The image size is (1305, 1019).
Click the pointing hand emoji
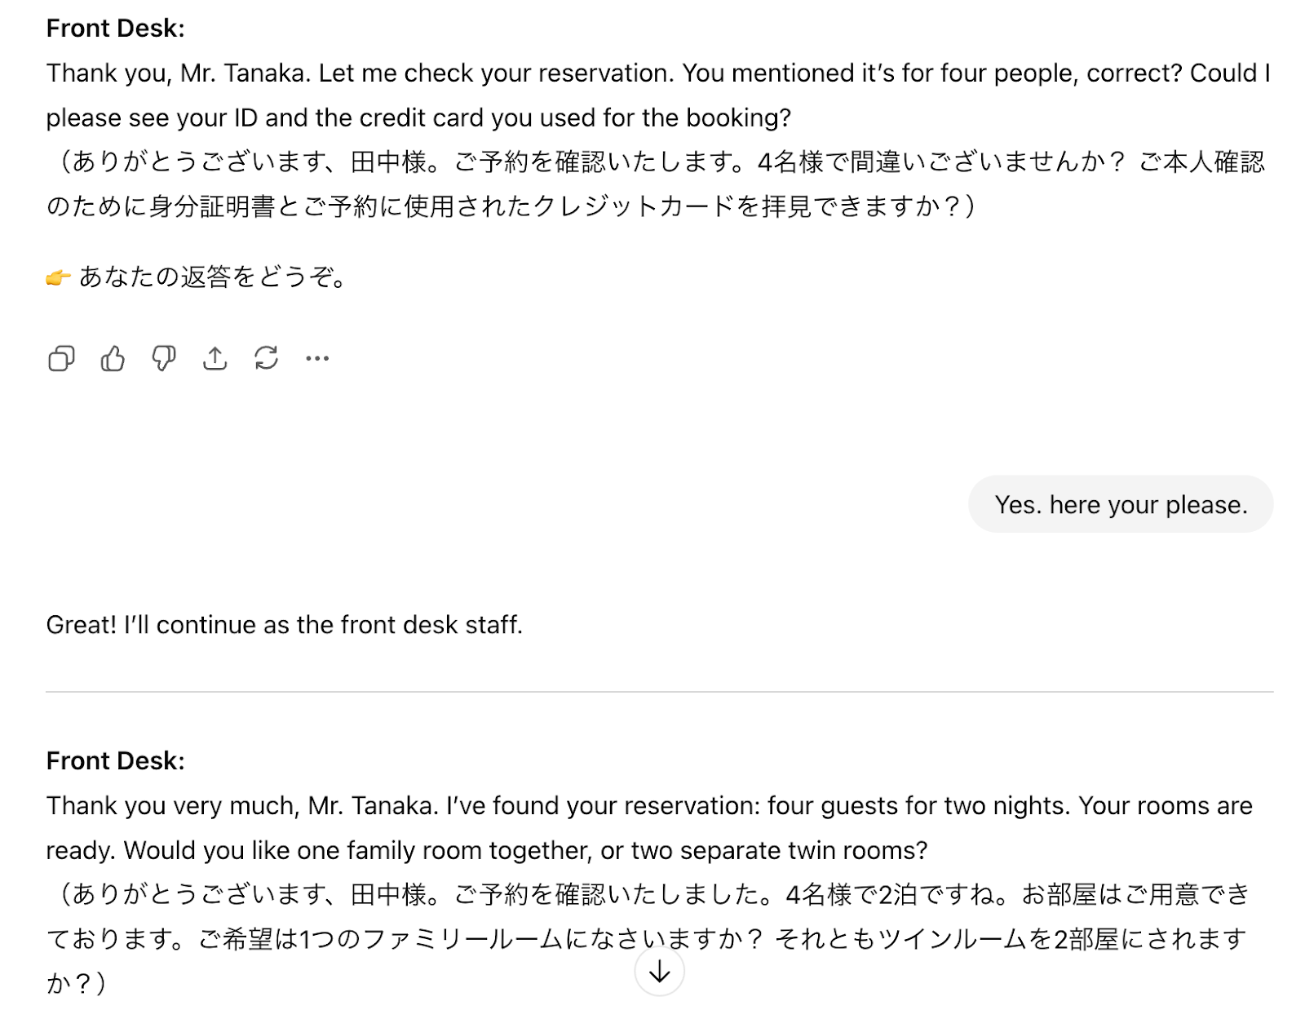[58, 278]
